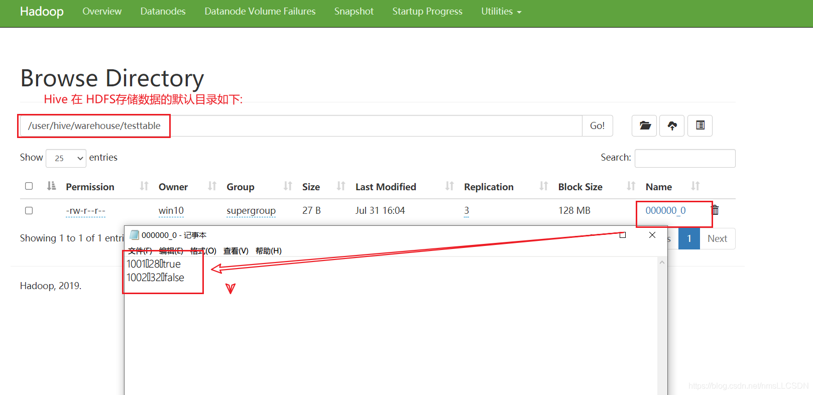The height and width of the screenshot is (395, 813).
Task: Click the 27 B size cell
Action: pyautogui.click(x=311, y=210)
